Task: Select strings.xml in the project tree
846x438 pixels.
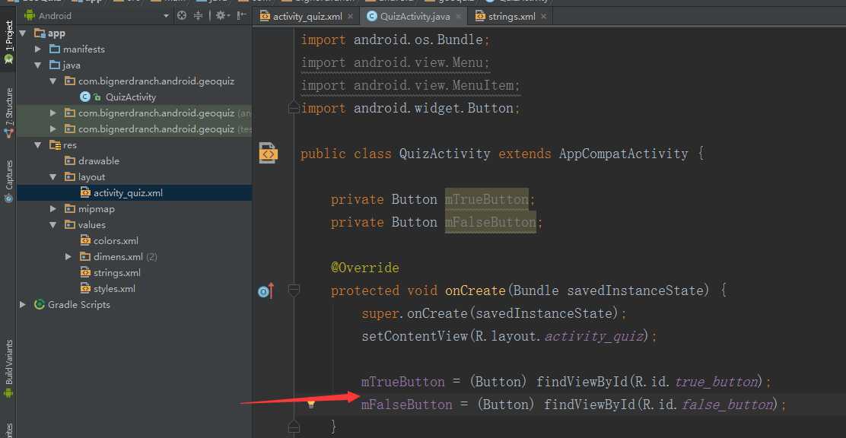Action: 135,273
